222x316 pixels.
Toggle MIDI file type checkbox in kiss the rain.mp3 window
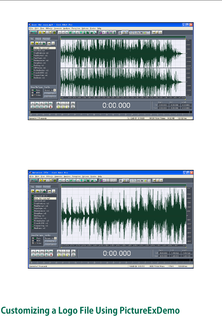coord(32,93)
